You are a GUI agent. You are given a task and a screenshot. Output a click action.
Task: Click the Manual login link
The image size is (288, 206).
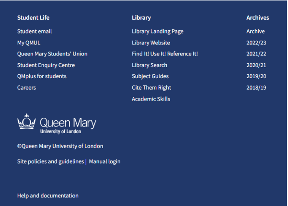click(104, 161)
